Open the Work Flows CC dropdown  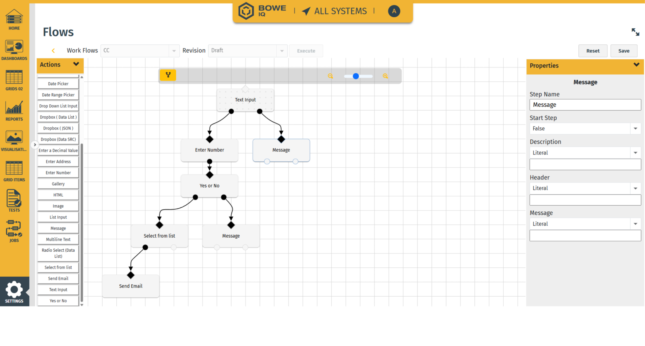pyautogui.click(x=174, y=51)
